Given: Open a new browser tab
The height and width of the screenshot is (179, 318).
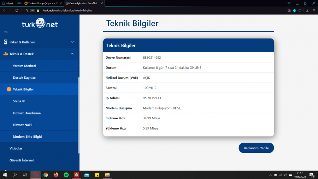Looking at the screenshot, I should [x=108, y=3].
